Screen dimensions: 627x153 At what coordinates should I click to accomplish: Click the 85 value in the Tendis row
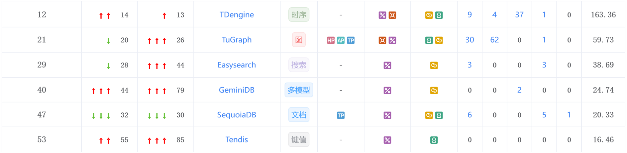[x=180, y=140]
